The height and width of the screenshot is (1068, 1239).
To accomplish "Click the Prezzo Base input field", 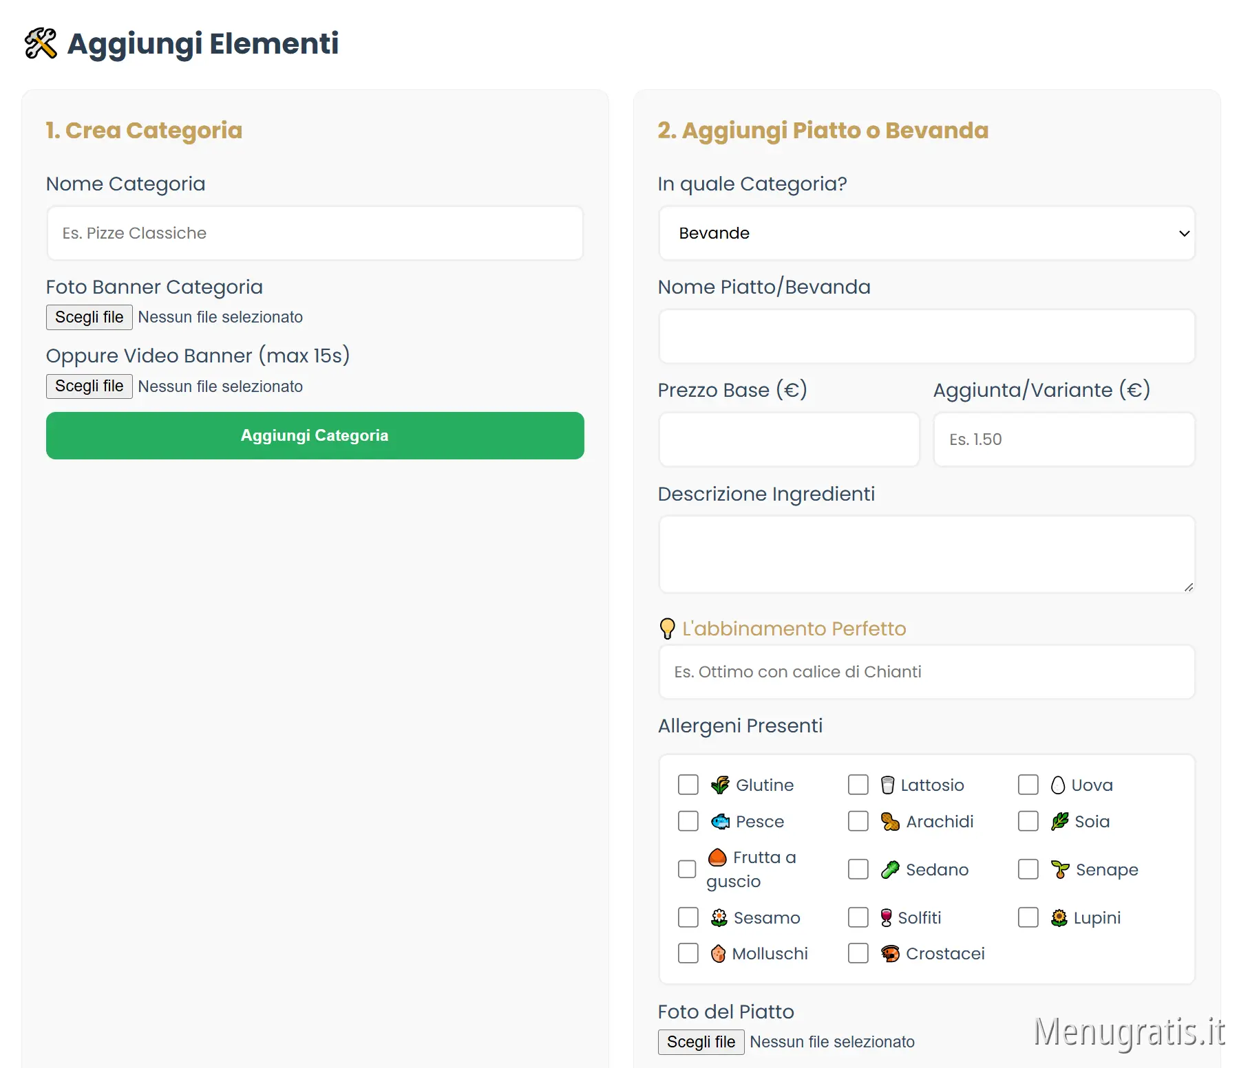I will click(789, 439).
